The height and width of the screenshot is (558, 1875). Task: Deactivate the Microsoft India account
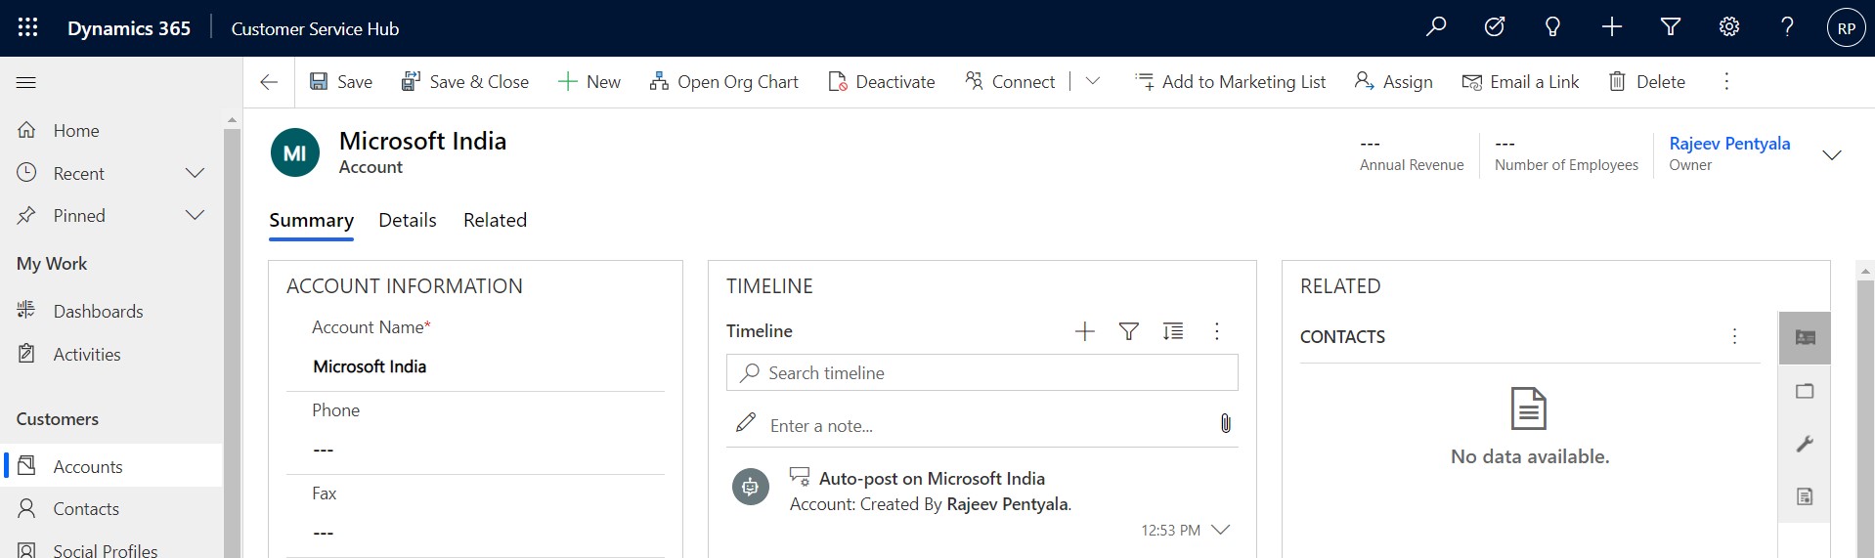(x=881, y=82)
